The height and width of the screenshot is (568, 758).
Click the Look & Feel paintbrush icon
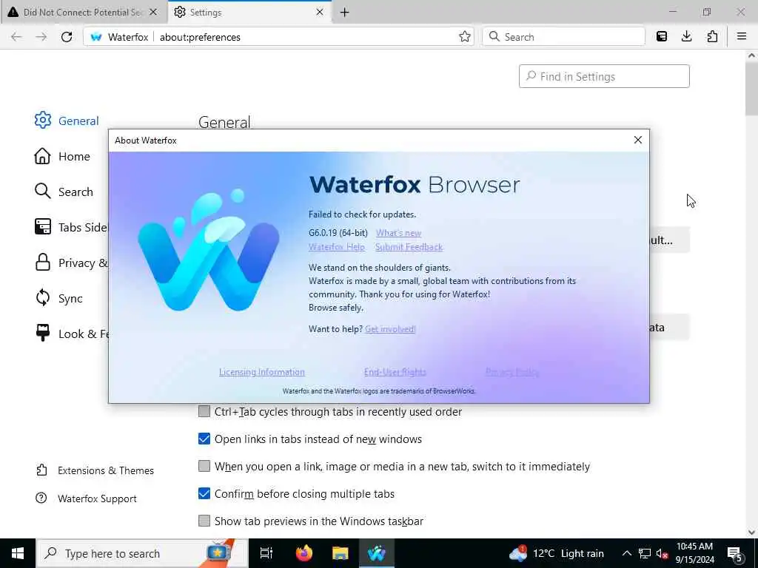42,333
